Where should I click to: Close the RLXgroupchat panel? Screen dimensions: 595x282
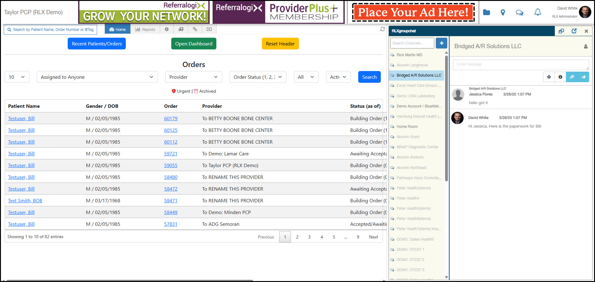pyautogui.click(x=586, y=31)
